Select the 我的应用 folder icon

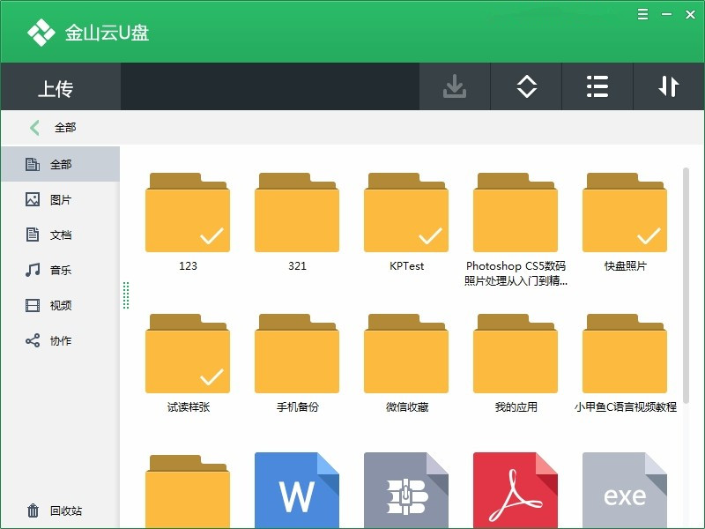[x=516, y=354]
